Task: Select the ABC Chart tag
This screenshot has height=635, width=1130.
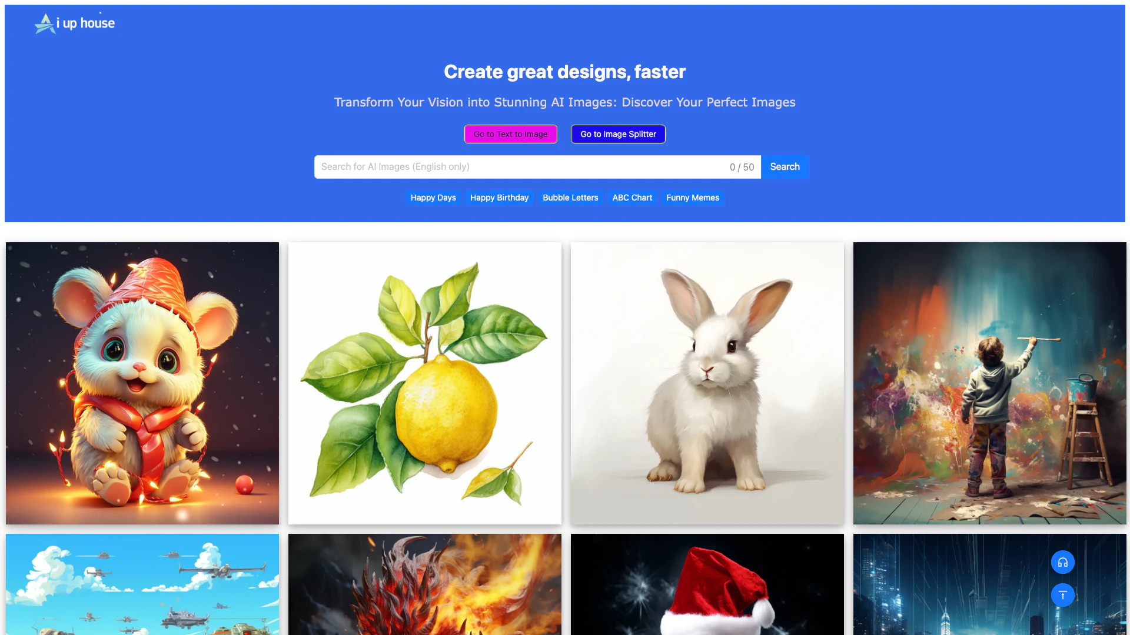Action: [x=632, y=198]
